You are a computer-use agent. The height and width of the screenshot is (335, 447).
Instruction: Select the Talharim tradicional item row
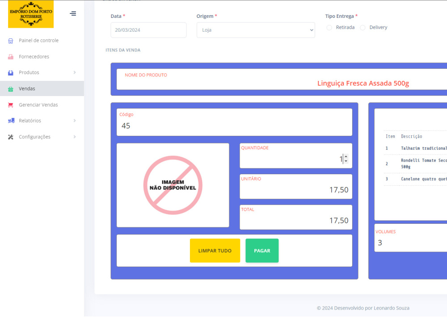click(x=415, y=148)
